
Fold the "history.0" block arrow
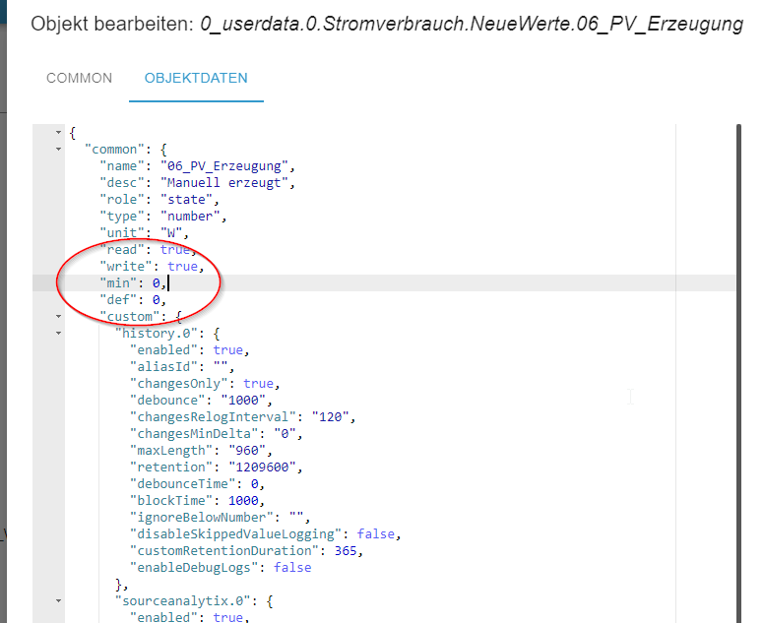[x=58, y=333]
